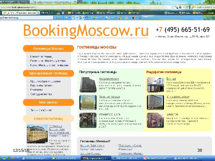Image resolution: width=215 pixels, height=161 pixels.
Task: Open the Карта Москвы с гостиницами link
Action: click(49, 65)
